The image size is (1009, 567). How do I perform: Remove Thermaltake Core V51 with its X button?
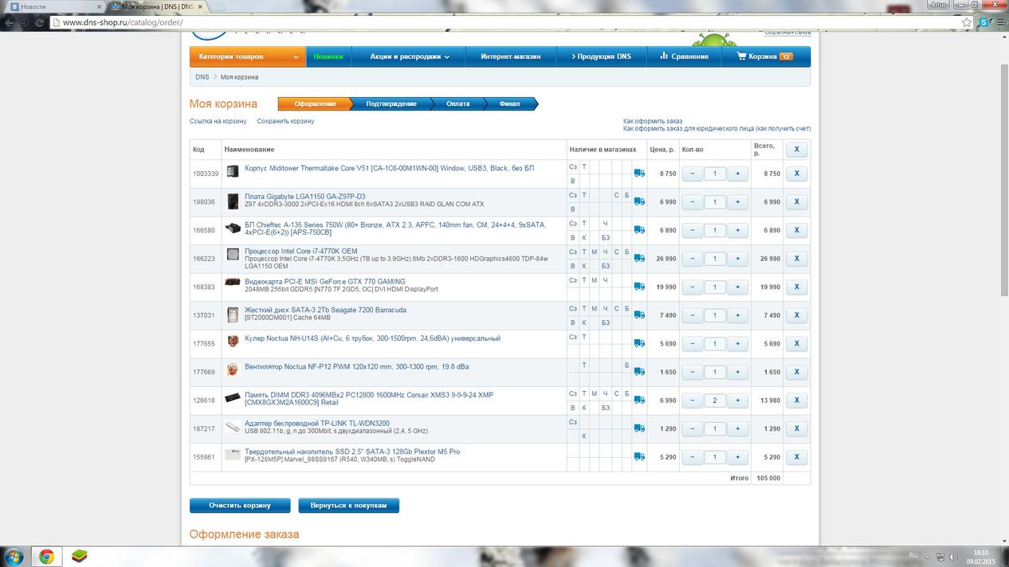tap(796, 173)
